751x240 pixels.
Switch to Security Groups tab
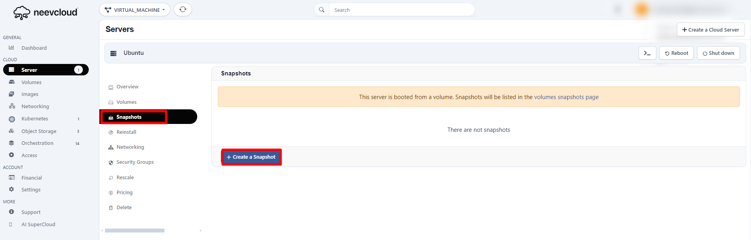click(135, 162)
